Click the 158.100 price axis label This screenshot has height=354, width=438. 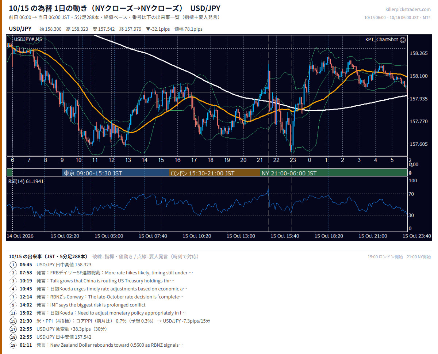click(419, 76)
